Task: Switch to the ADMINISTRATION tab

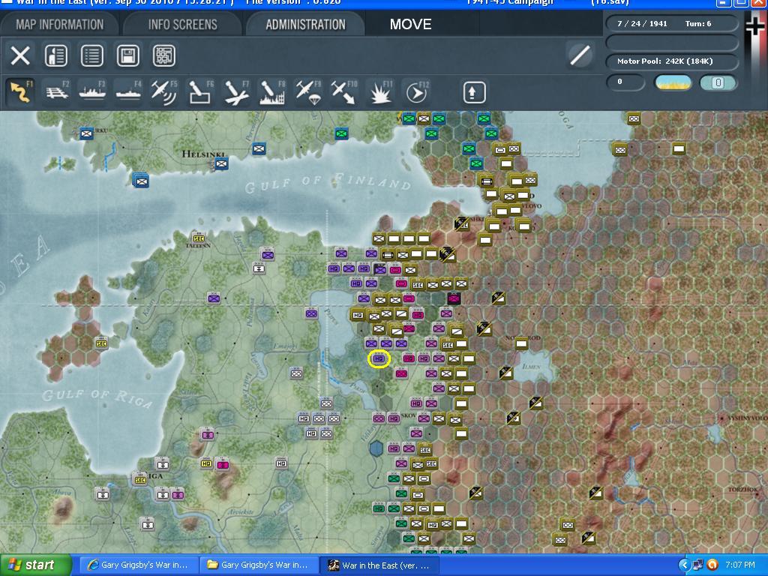Action: click(x=305, y=24)
